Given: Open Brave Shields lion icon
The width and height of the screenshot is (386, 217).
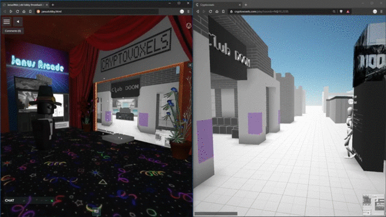Looking at the screenshot, I should pos(341,11).
